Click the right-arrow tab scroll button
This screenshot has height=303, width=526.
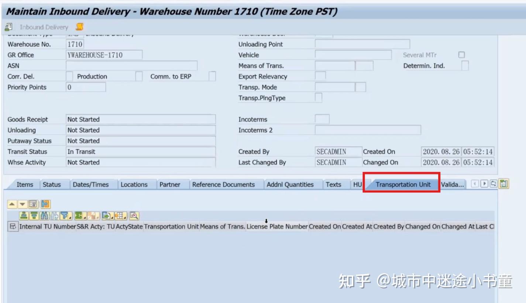[484, 183]
